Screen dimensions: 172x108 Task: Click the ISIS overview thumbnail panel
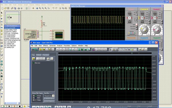point(12,17)
